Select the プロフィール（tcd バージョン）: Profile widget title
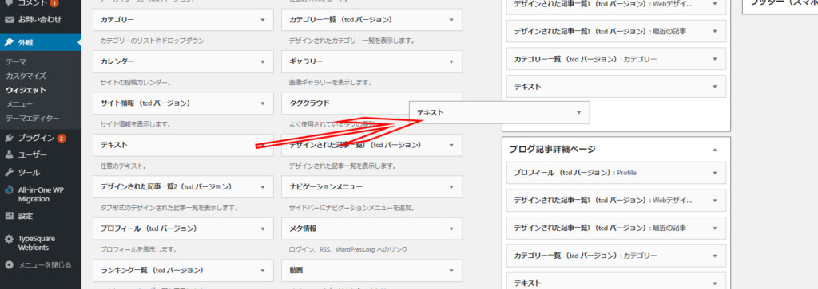818x289 pixels. coord(575,173)
